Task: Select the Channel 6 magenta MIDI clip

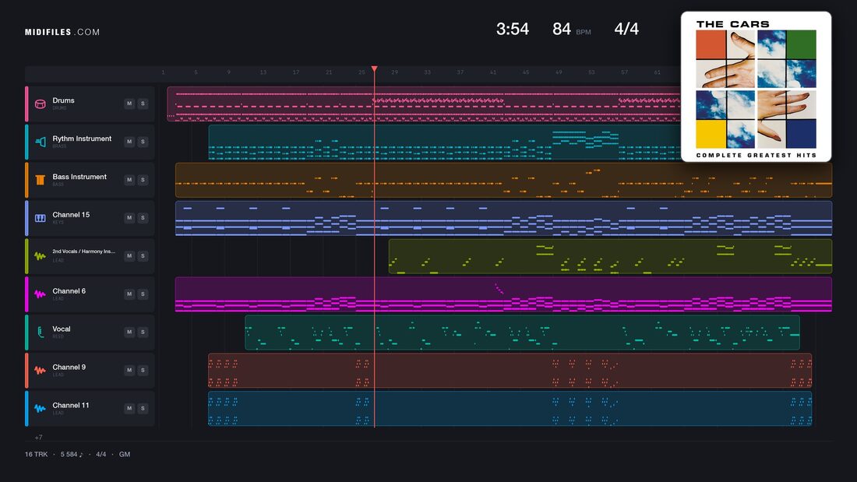Action: (x=503, y=294)
